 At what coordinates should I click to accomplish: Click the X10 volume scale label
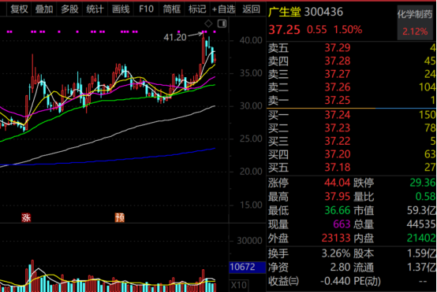(239, 285)
